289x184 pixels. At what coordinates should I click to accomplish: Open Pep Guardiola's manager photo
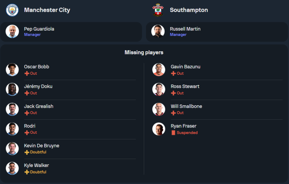coord(12,31)
